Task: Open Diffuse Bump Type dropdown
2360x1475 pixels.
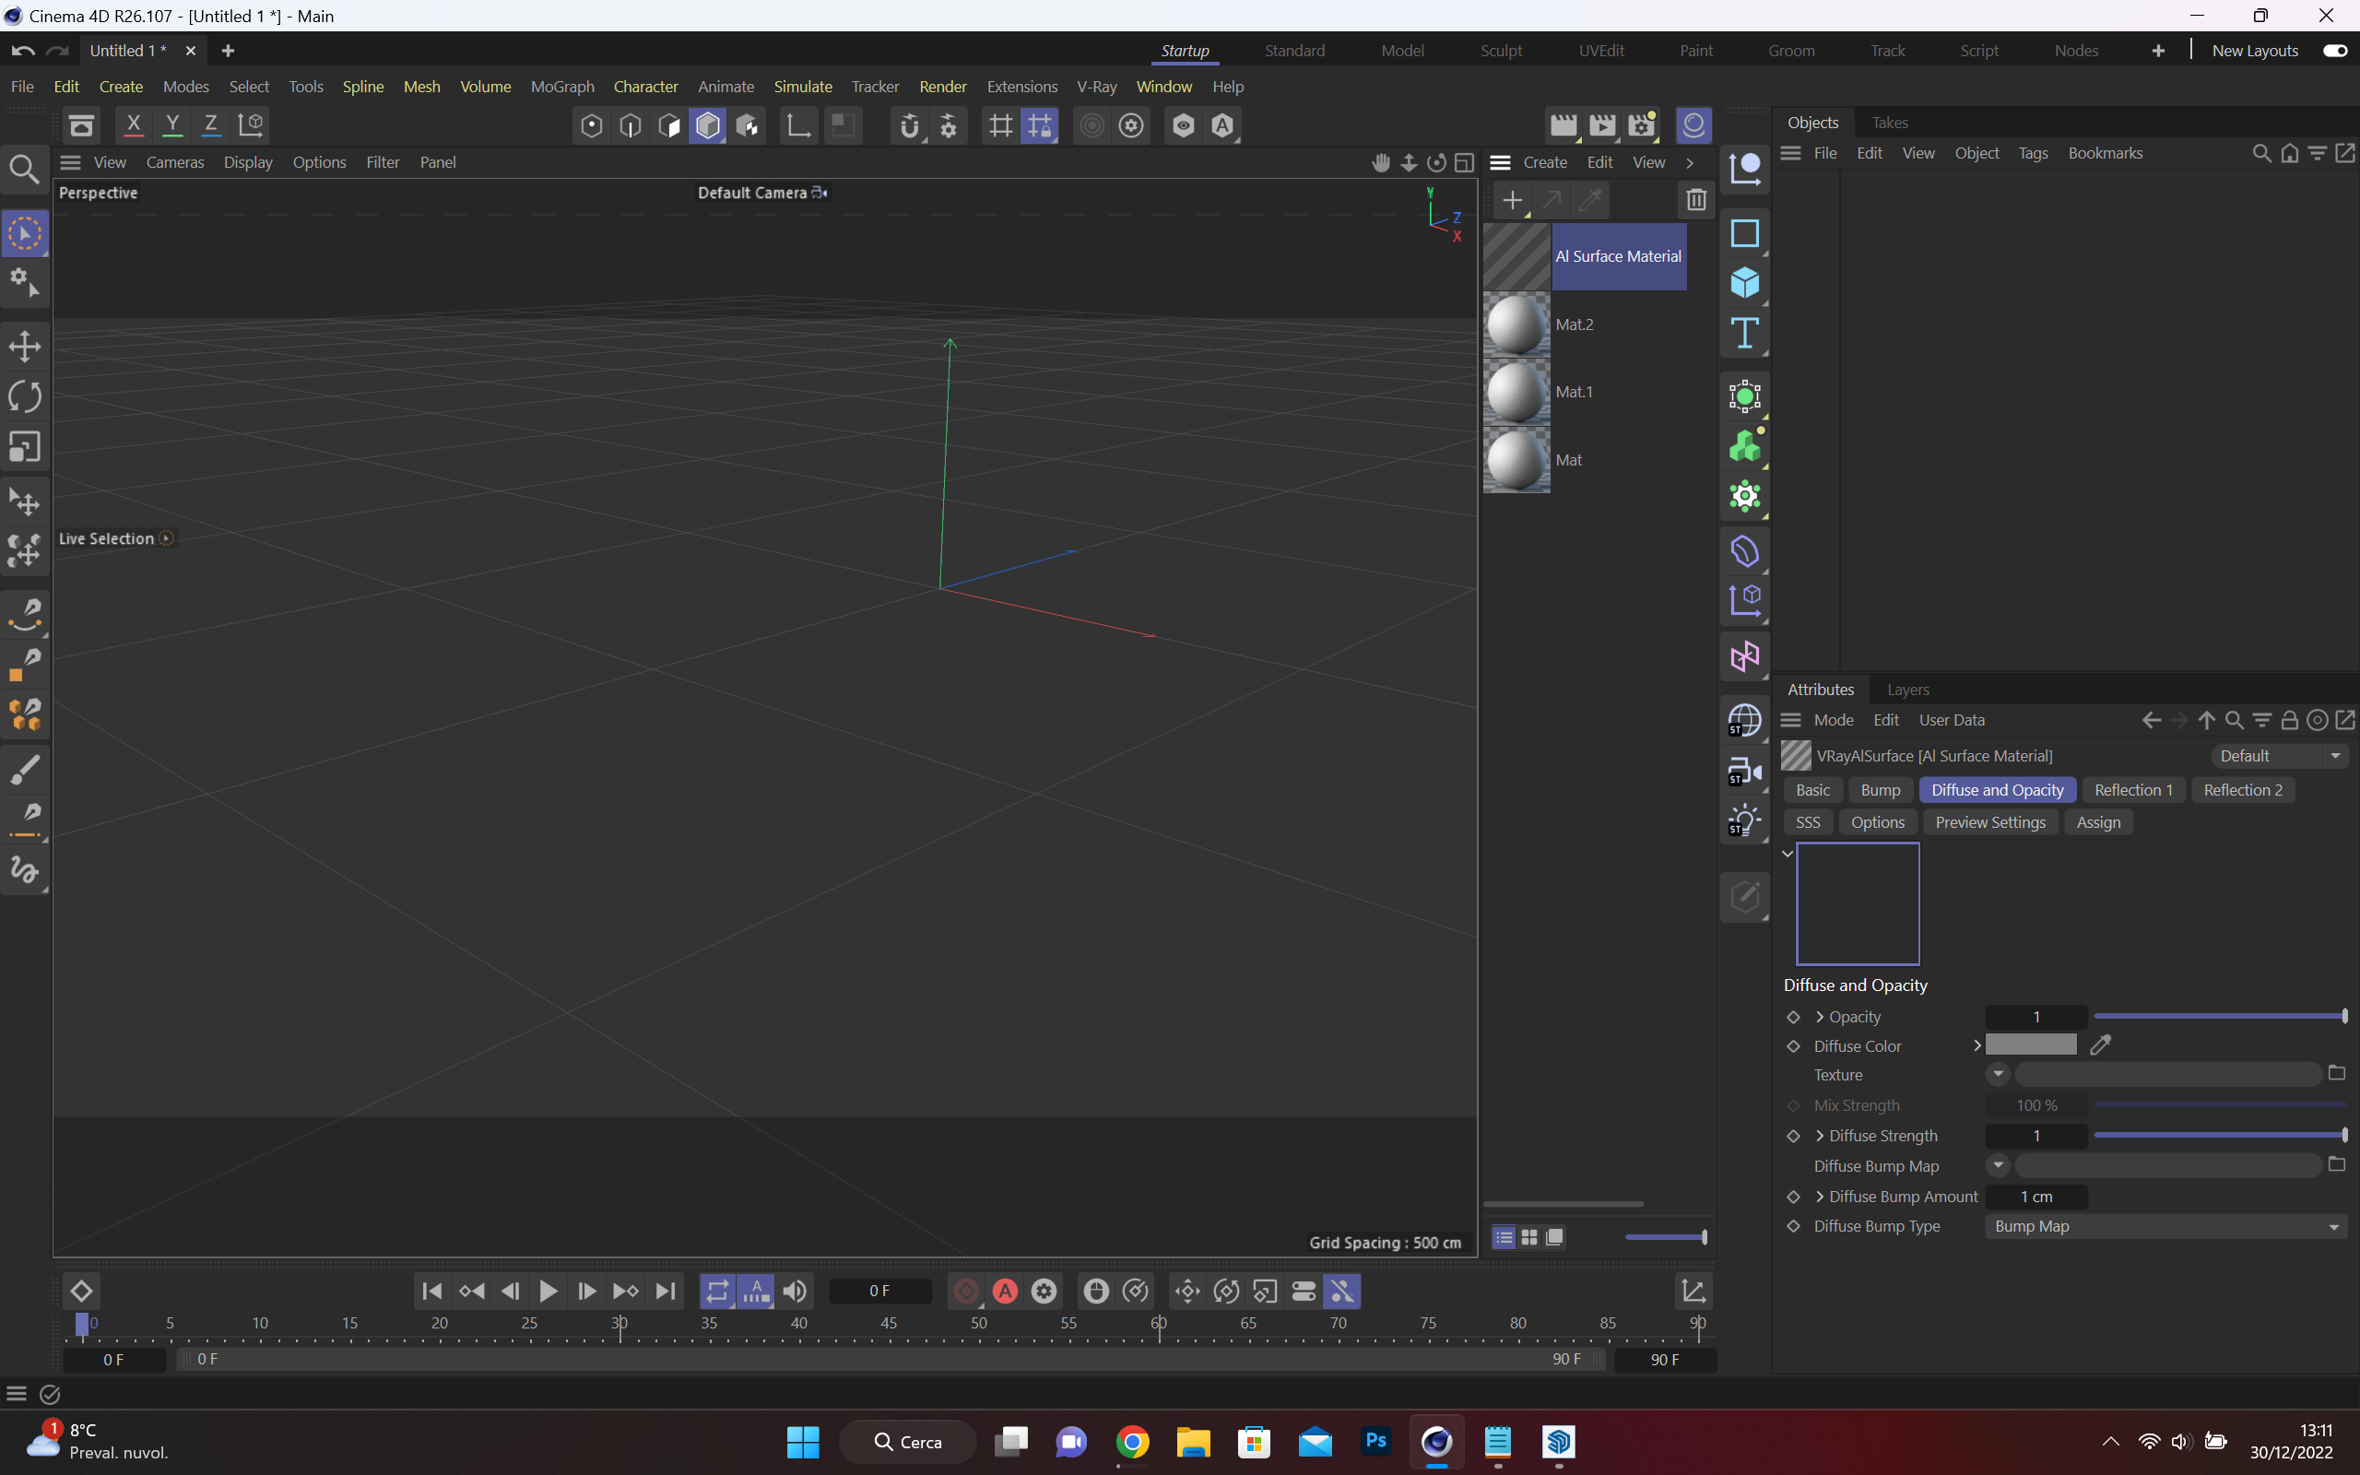Action: (x=2167, y=1226)
